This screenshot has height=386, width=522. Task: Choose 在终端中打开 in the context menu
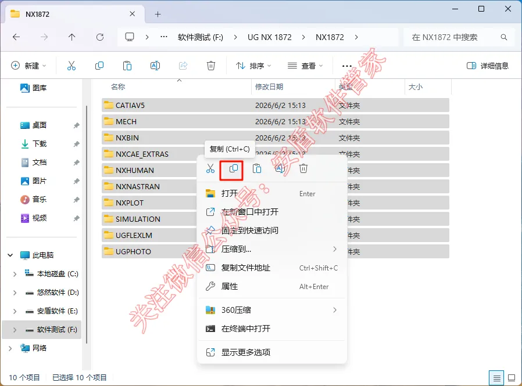[271, 329]
